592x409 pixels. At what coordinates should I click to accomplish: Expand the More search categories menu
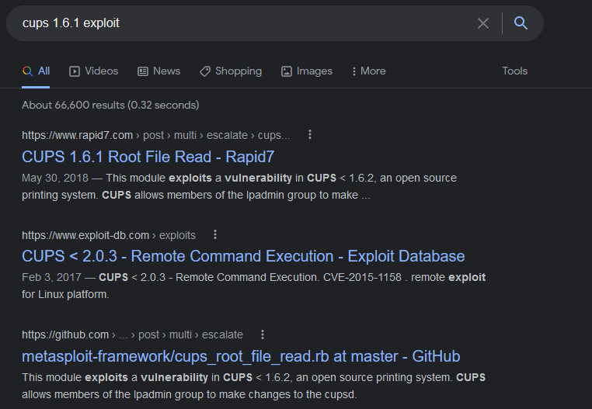(x=368, y=71)
